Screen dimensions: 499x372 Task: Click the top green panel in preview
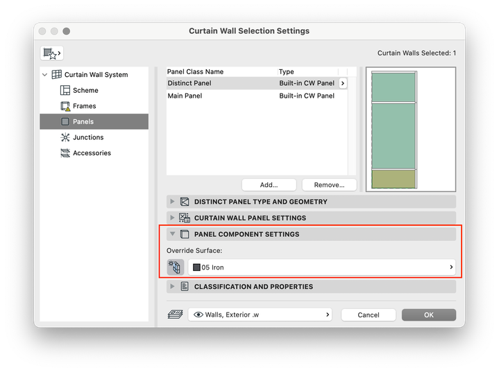pyautogui.click(x=394, y=87)
